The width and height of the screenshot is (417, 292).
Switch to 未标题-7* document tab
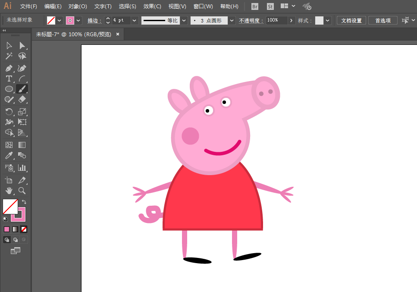[x=74, y=35]
